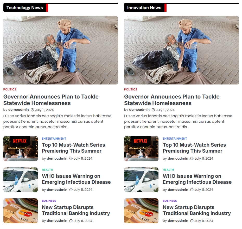
Task: Select POLITICS category under Technology News
Action: (10, 89)
